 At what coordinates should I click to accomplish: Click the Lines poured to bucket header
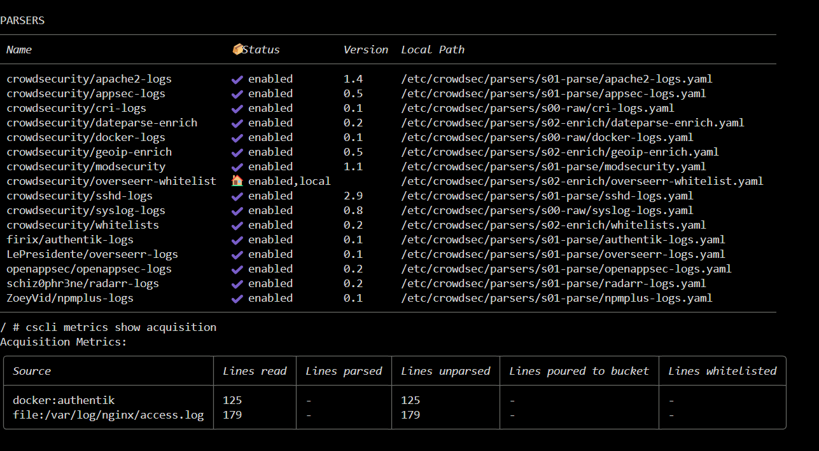coord(579,371)
